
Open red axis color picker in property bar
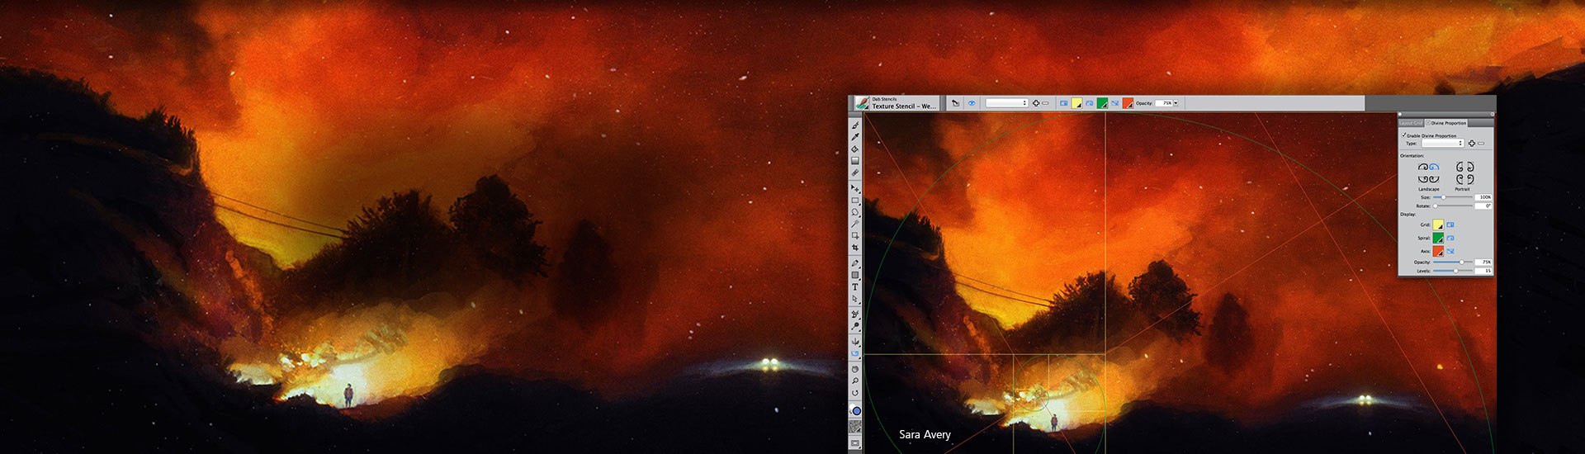(1128, 103)
